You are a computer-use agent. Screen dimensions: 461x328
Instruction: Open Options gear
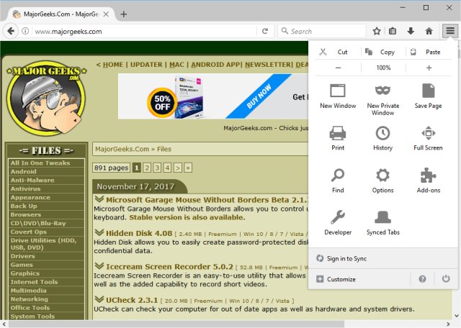[382, 181]
